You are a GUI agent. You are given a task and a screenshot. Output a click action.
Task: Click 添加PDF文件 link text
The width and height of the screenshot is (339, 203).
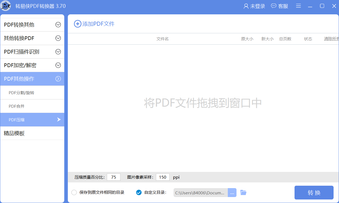[x=98, y=24]
